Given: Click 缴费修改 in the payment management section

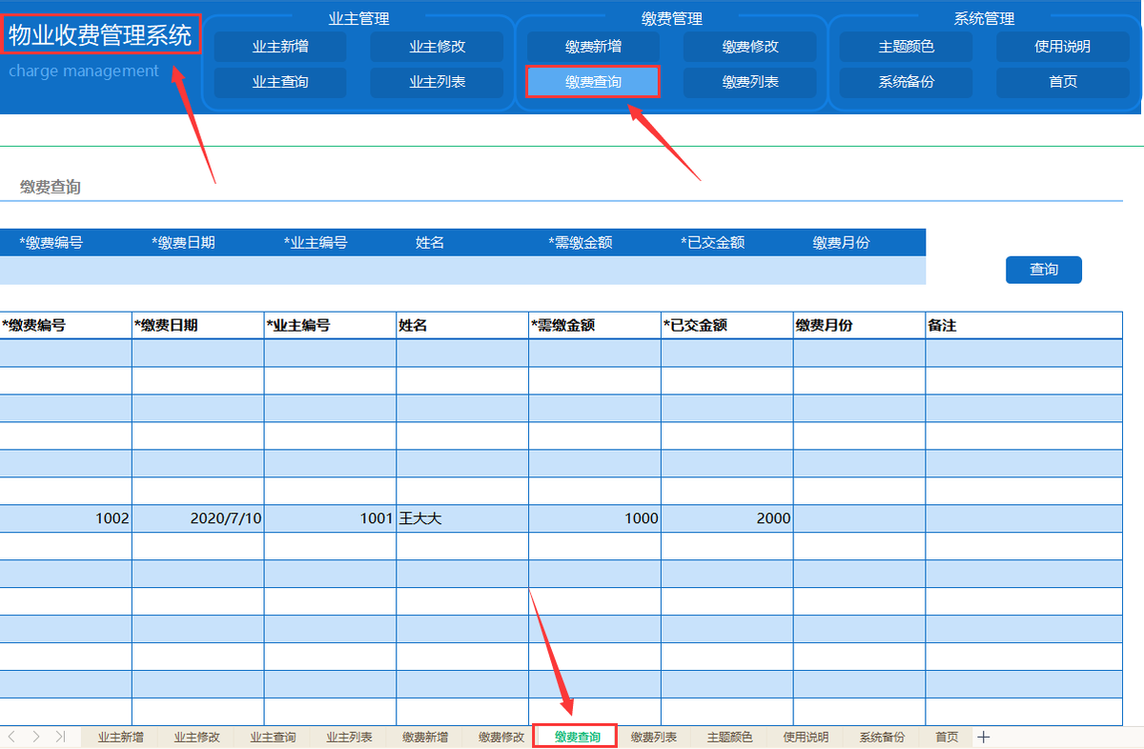Looking at the screenshot, I should (749, 46).
